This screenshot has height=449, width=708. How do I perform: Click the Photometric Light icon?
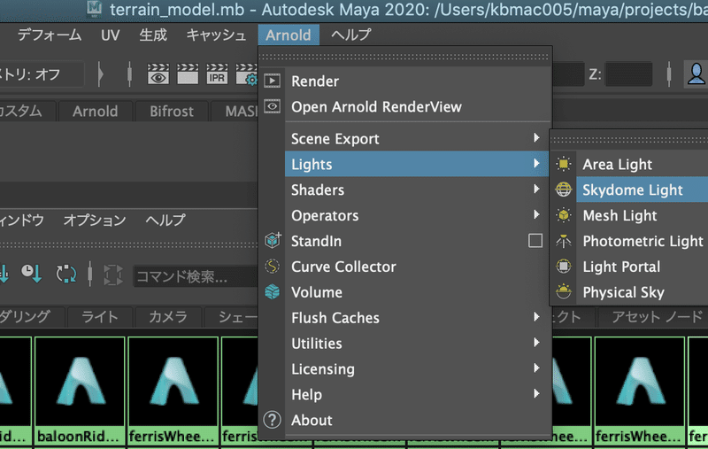coord(563,241)
